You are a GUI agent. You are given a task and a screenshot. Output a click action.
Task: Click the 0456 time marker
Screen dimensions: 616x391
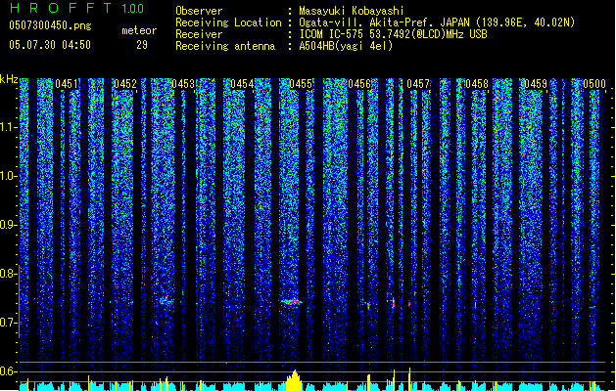click(x=359, y=83)
